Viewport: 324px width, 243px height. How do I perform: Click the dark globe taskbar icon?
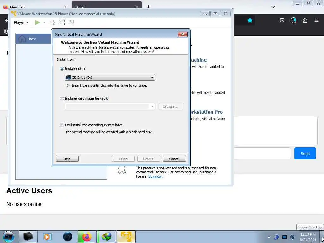tap(67, 237)
